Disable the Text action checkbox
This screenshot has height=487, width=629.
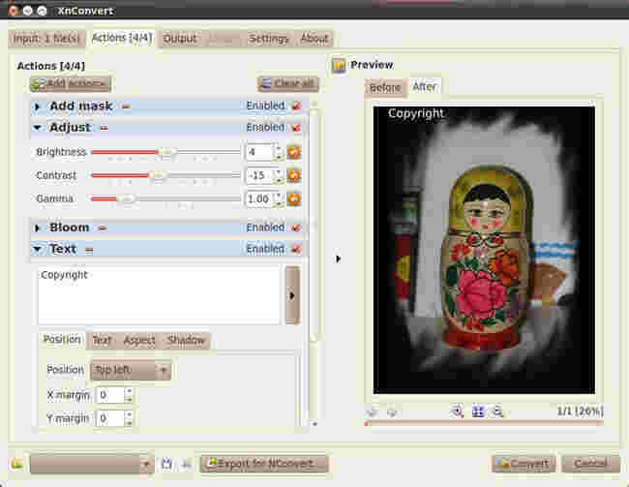296,250
